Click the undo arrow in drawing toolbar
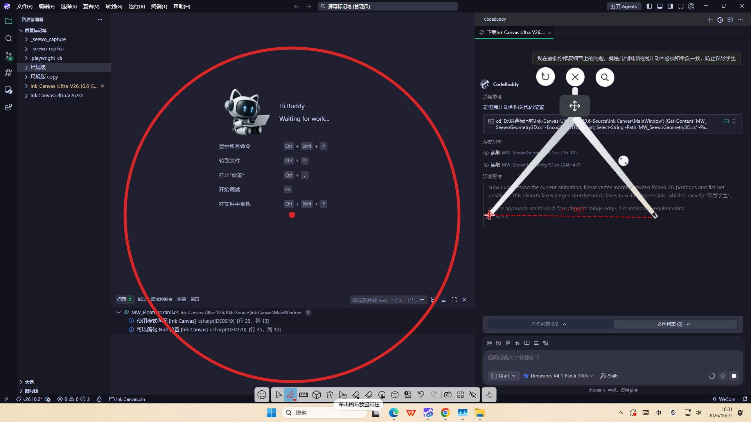 [x=421, y=395]
